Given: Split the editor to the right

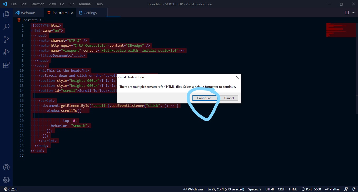Looking at the screenshot, I should coord(347,13).
